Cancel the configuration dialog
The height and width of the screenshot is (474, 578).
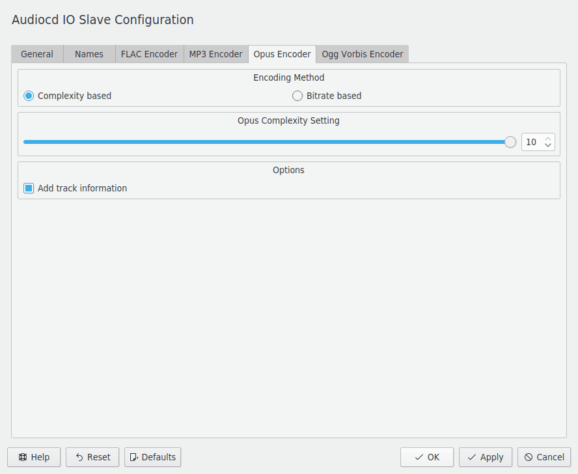(x=544, y=457)
